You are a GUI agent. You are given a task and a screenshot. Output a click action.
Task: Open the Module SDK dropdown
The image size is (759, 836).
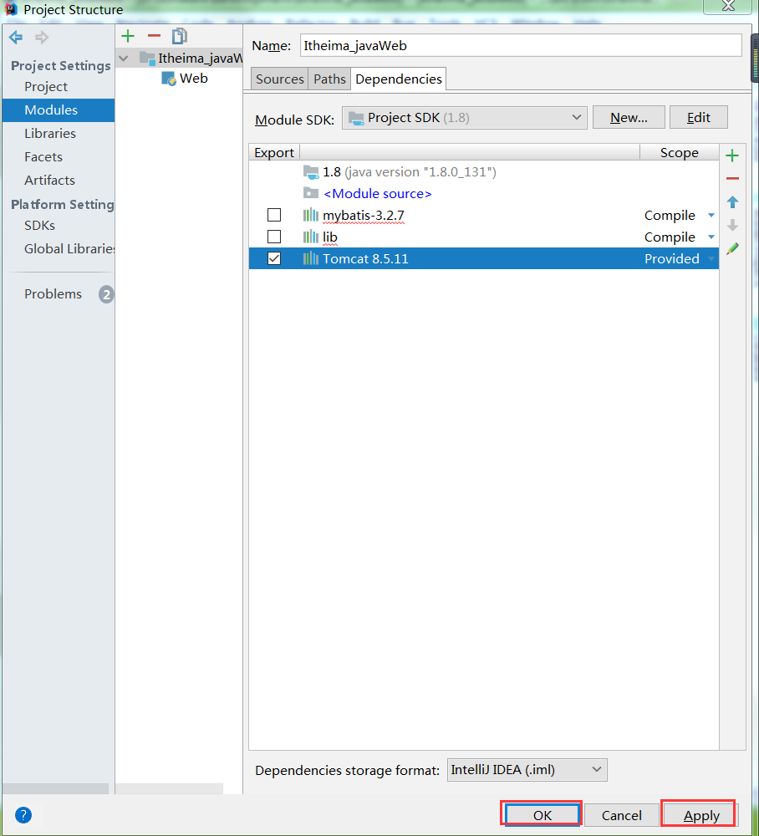464,118
